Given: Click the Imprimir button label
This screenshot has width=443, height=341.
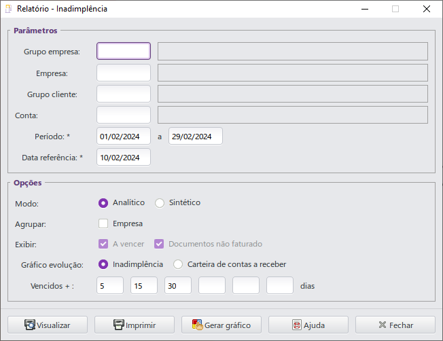Looking at the screenshot, I should coord(141,325).
